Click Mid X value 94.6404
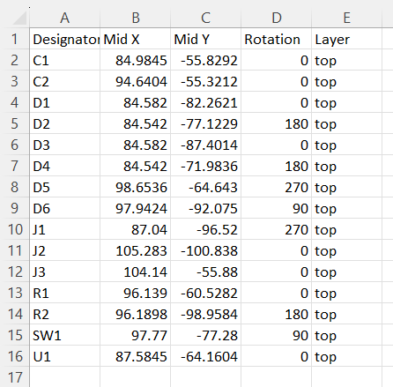 (136, 81)
